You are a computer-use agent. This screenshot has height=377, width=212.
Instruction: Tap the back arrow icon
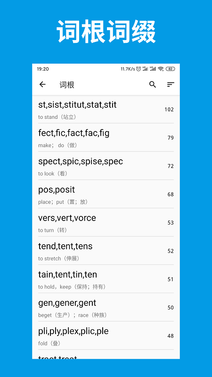point(42,84)
